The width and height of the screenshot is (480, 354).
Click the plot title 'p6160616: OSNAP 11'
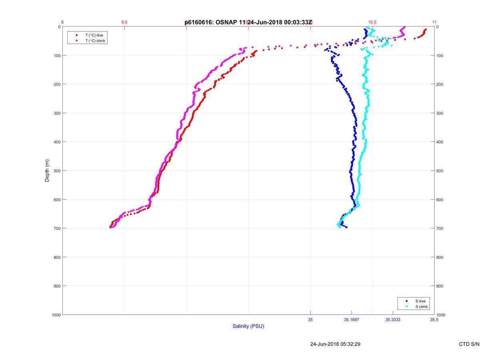pos(215,22)
